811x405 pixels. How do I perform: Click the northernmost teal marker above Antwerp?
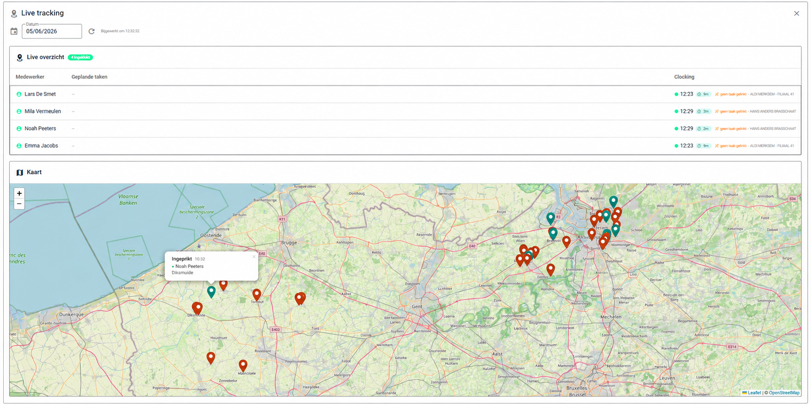[613, 201]
